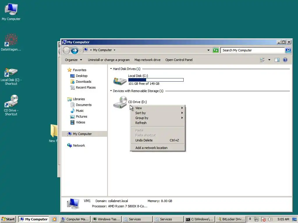Click the green Refresh address button
298x223 pixels.
tap(216, 50)
